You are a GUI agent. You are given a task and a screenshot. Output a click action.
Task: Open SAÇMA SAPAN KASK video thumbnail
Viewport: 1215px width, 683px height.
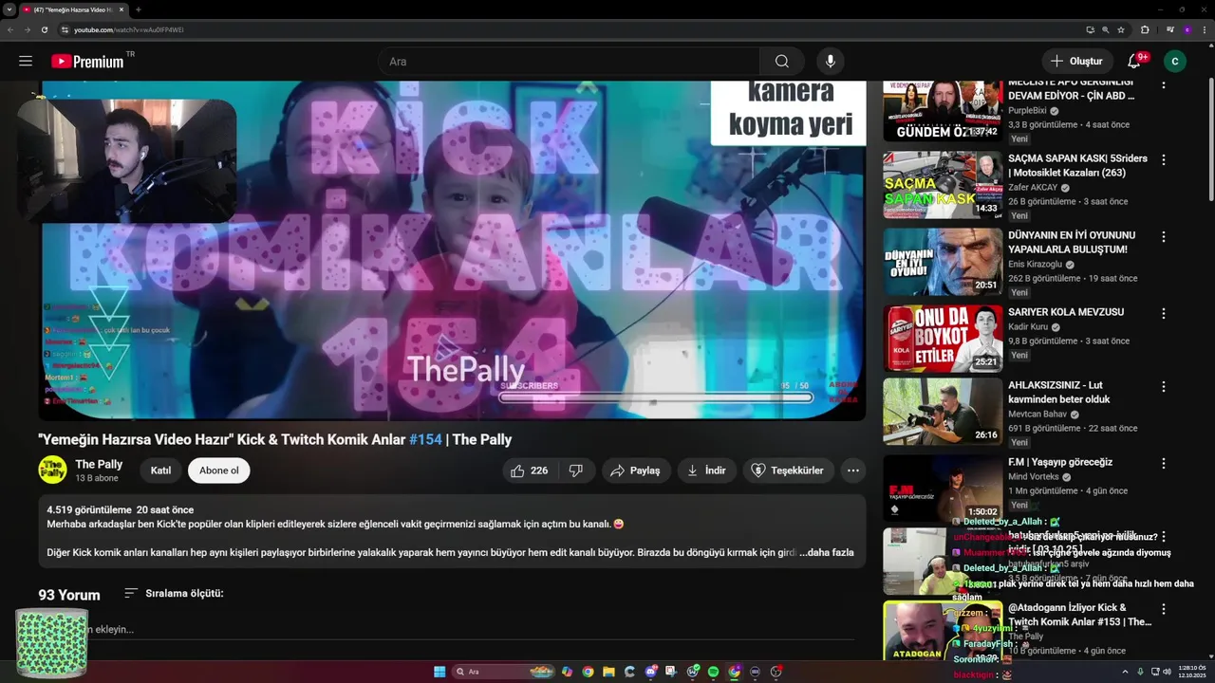(x=943, y=184)
